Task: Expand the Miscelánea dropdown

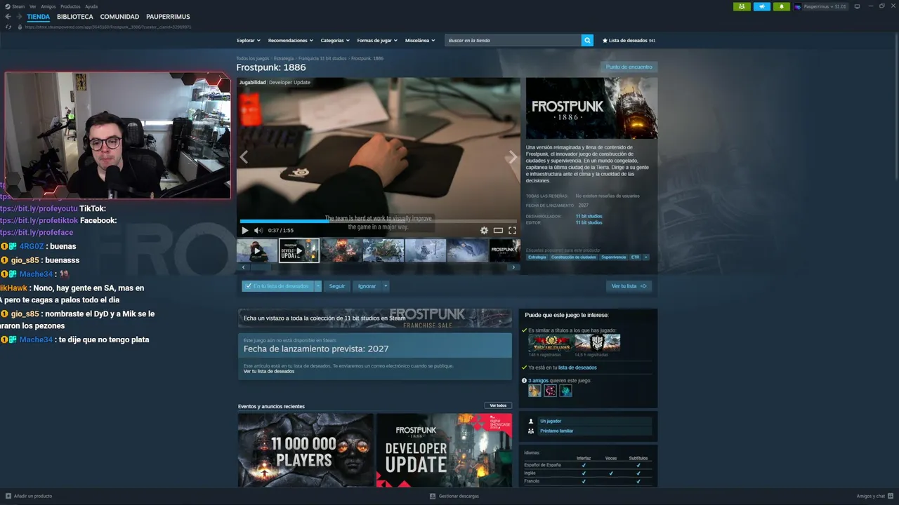Action: (x=420, y=41)
